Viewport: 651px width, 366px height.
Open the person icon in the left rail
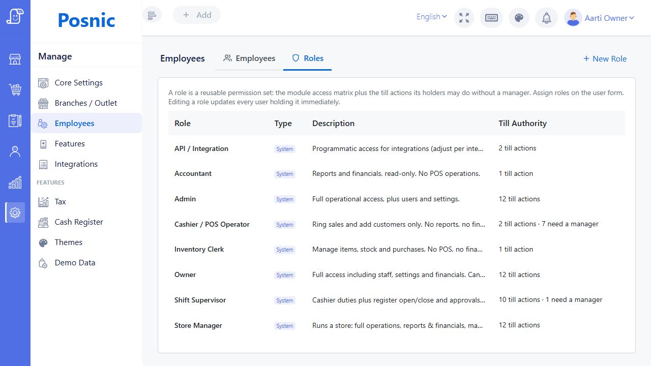15,151
